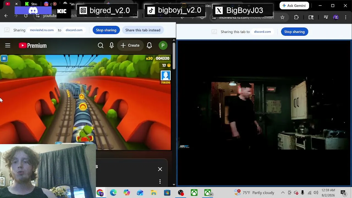Open the YouTube hamburger guide menu
Image resolution: width=352 pixels, height=198 pixels.
[x=8, y=45]
